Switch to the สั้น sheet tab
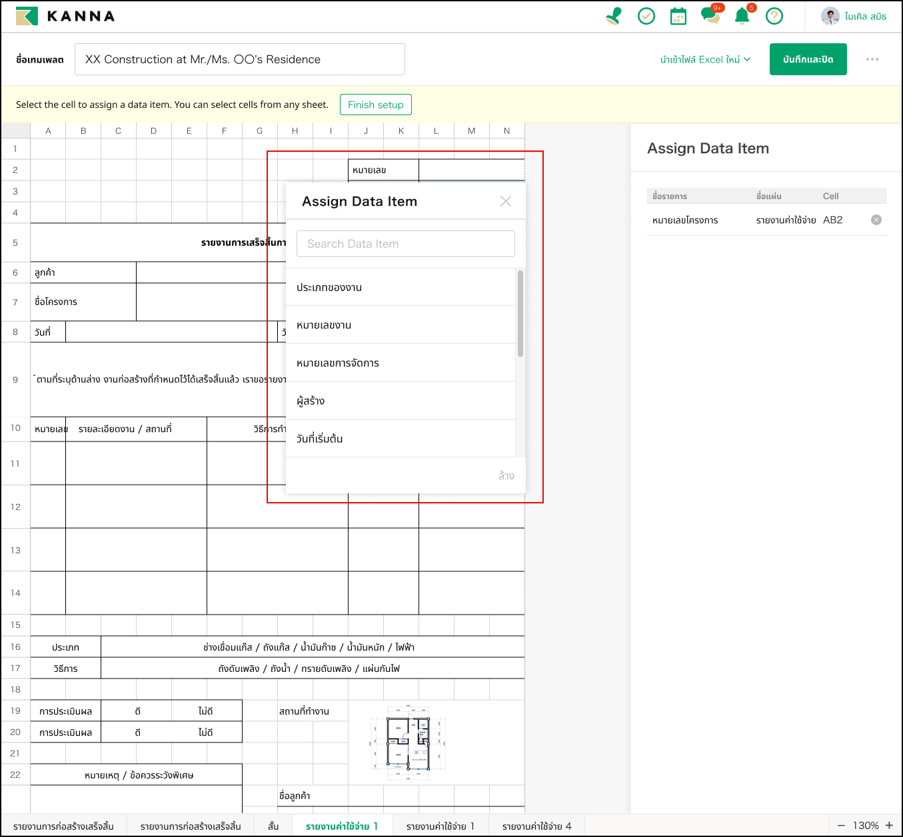This screenshot has height=837, width=903. 273,826
